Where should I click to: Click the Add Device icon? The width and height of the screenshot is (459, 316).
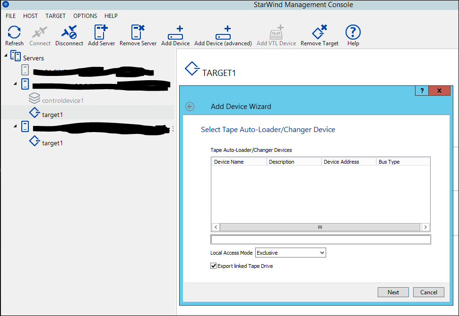tap(175, 33)
